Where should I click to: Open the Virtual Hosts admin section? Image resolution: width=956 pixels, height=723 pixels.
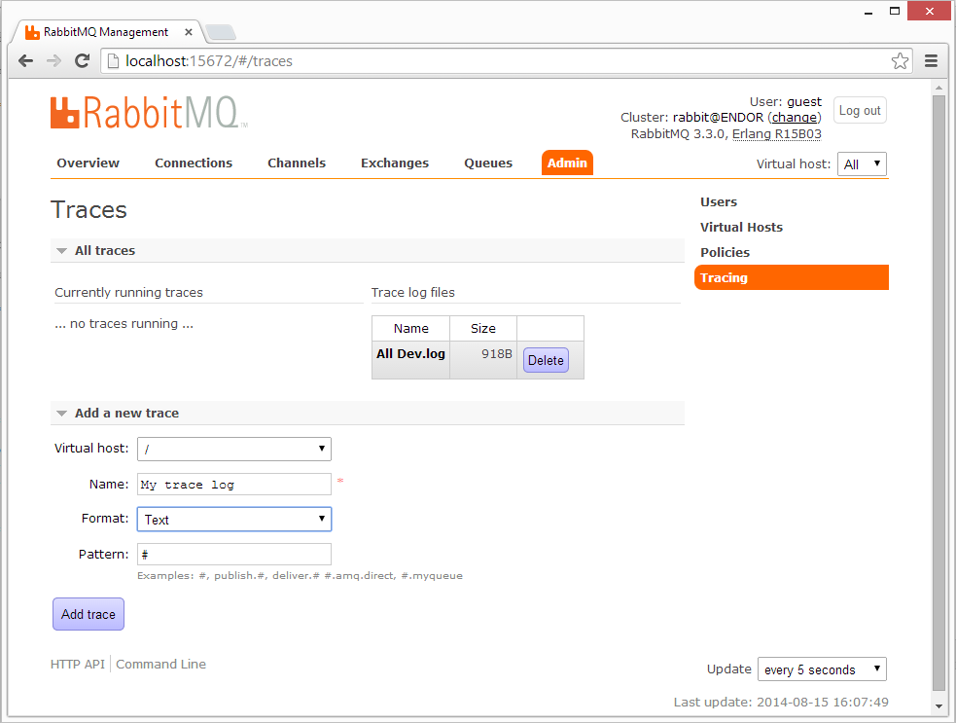tap(741, 227)
